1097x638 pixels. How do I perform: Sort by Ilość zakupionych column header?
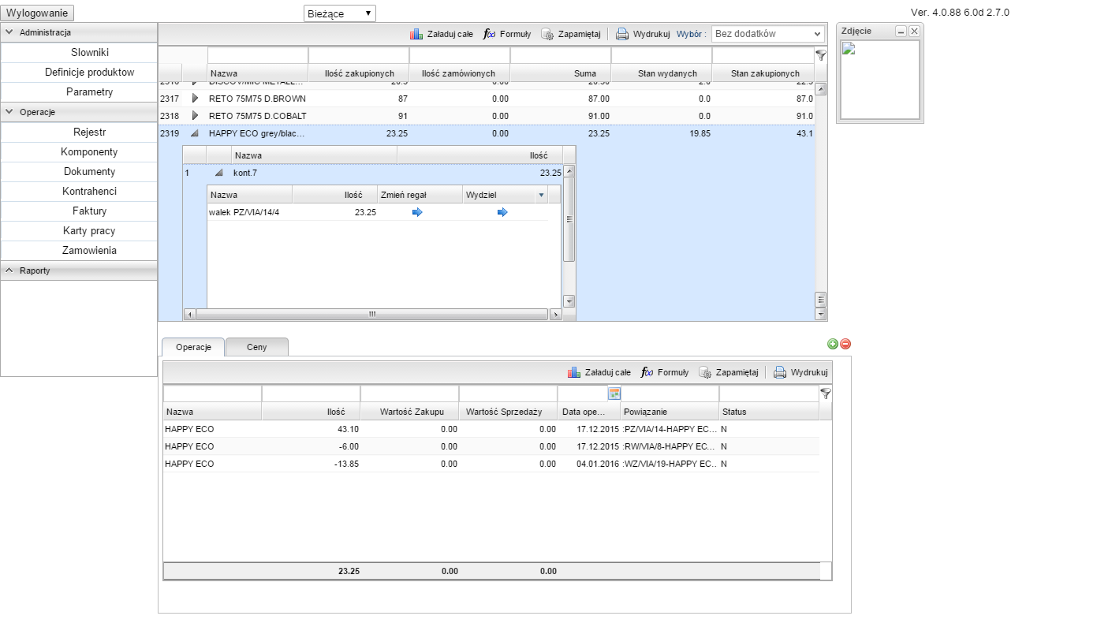tap(360, 73)
